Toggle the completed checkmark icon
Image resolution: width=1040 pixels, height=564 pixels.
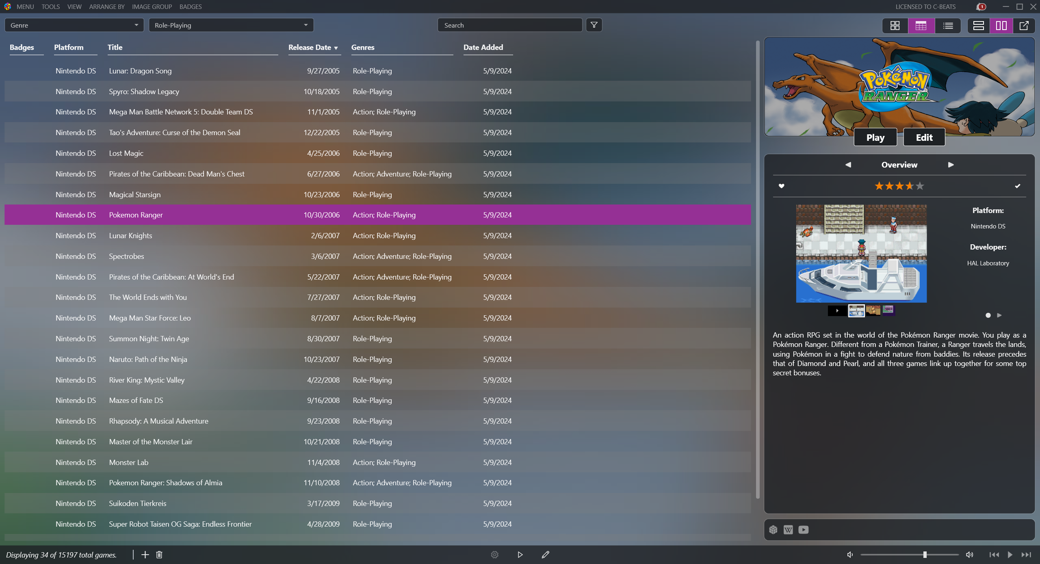(x=1017, y=186)
